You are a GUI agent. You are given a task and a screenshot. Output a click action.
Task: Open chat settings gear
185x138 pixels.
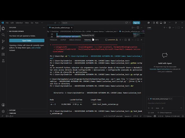[x=170, y=28]
